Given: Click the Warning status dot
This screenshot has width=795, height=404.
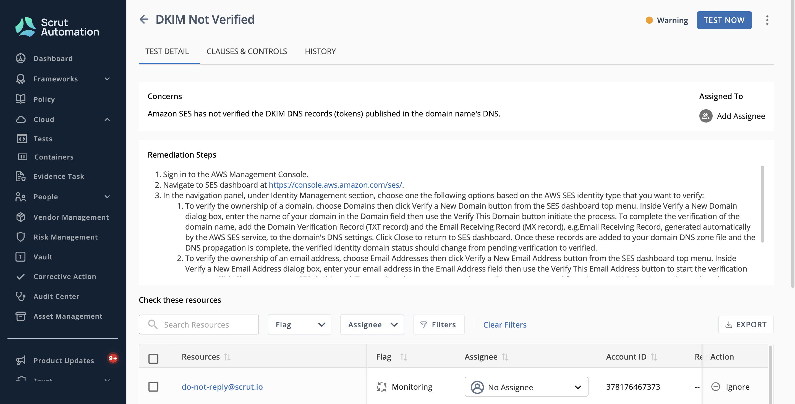Looking at the screenshot, I should click(649, 20).
